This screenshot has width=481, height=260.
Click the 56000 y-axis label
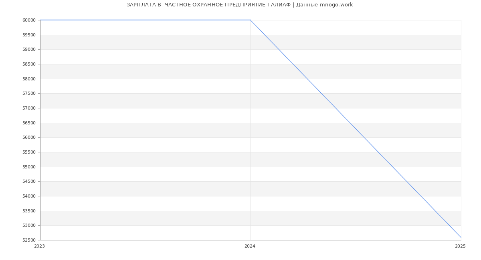coord(29,138)
